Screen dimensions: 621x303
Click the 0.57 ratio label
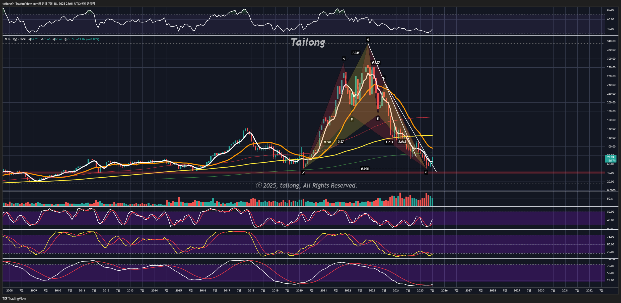pyautogui.click(x=341, y=142)
